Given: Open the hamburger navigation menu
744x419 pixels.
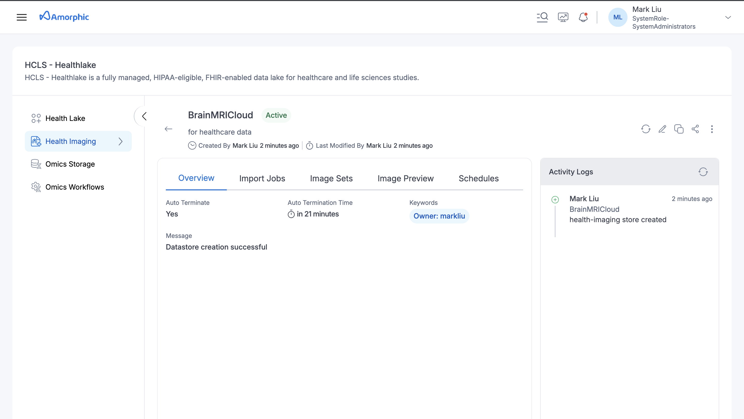Looking at the screenshot, I should click(22, 17).
